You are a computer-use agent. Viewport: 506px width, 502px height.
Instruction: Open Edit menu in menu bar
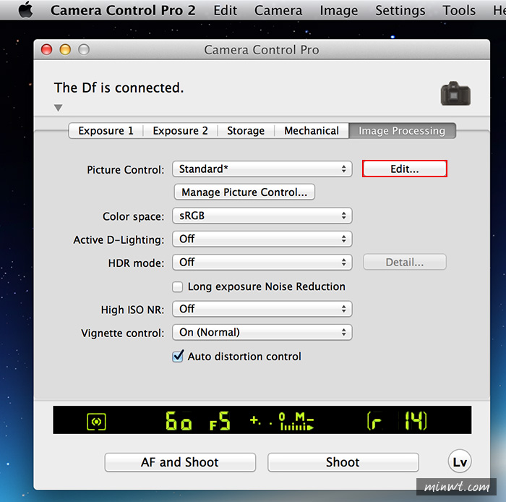[226, 10]
